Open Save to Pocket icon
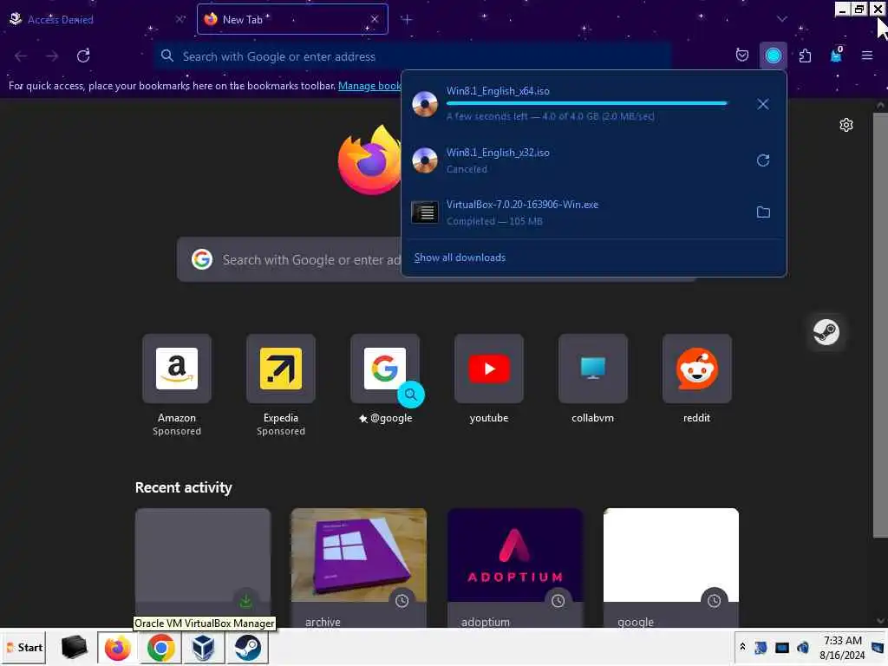Image resolution: width=888 pixels, height=666 pixels. (742, 55)
